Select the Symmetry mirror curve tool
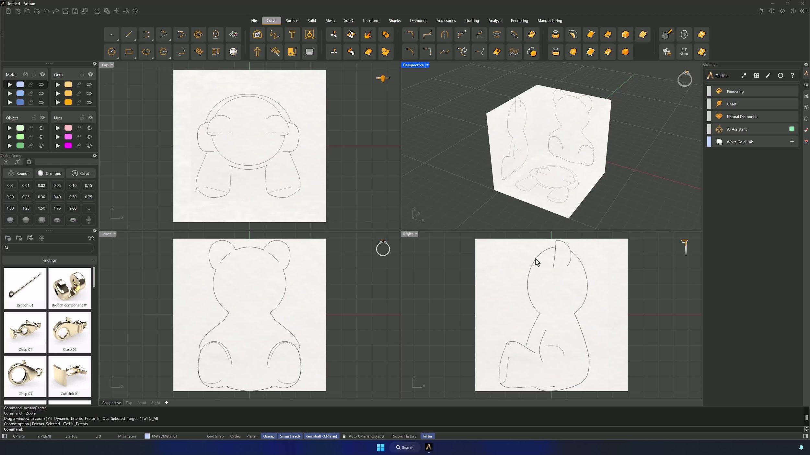 pos(445,35)
